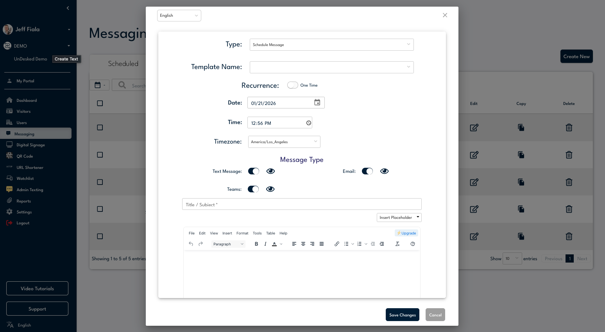Open the text color picker swatch

pos(274,244)
